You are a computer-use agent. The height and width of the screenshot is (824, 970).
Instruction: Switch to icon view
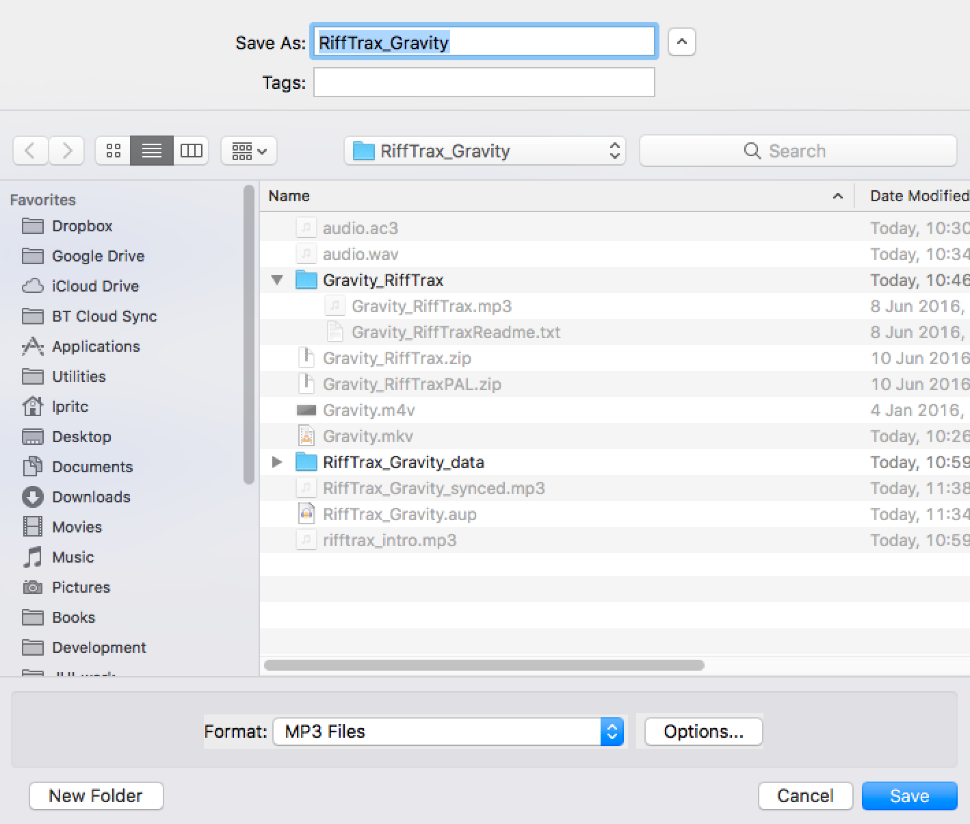114,151
